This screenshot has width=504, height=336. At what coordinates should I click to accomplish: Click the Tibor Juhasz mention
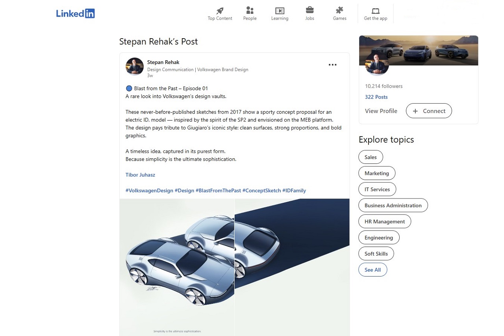click(140, 175)
